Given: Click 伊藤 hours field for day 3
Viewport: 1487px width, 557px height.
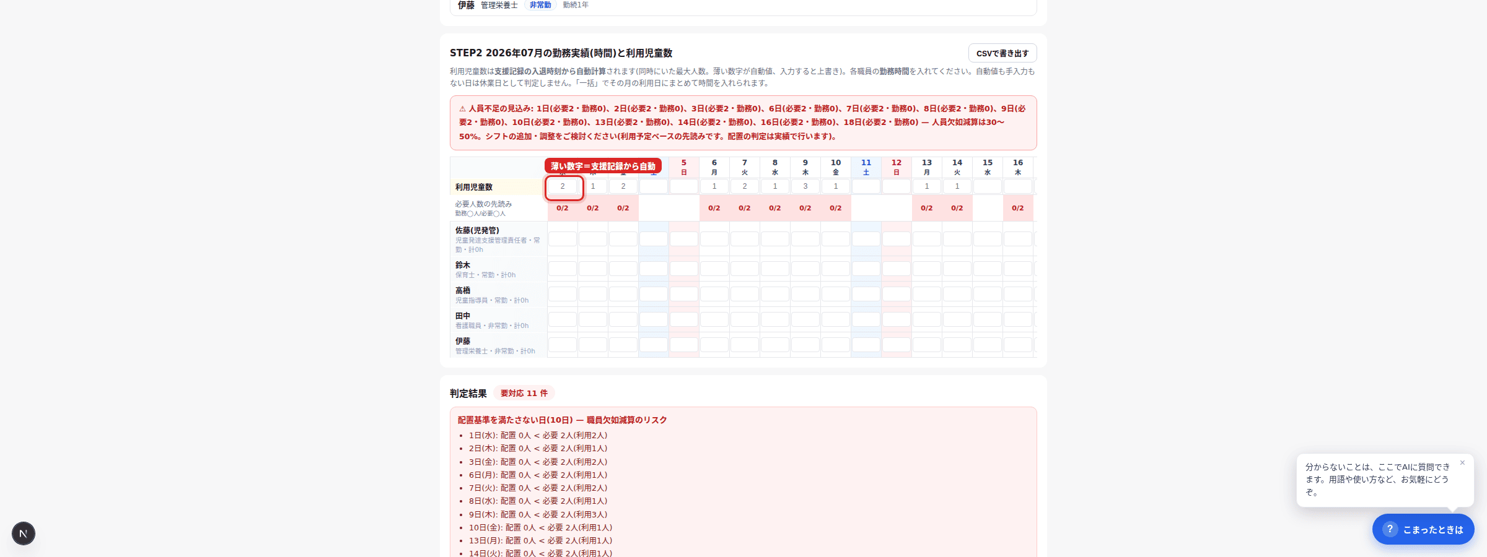Looking at the screenshot, I should (623, 345).
